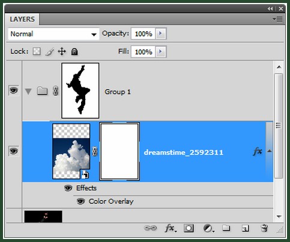Hide the Group 1 layer visibility
Screen dimensions: 290x242
point(14,90)
